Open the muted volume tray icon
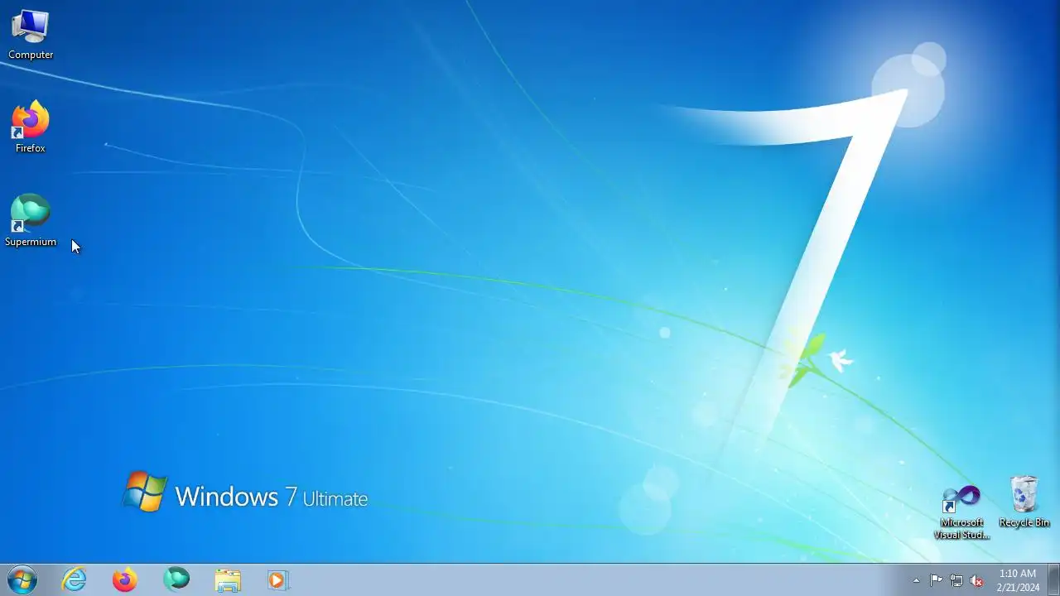The width and height of the screenshot is (1060, 596). click(977, 580)
